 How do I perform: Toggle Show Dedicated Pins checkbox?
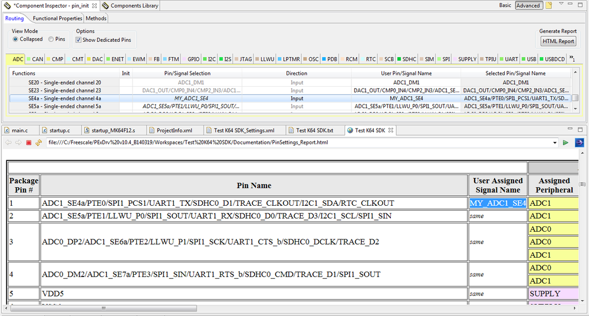point(78,40)
